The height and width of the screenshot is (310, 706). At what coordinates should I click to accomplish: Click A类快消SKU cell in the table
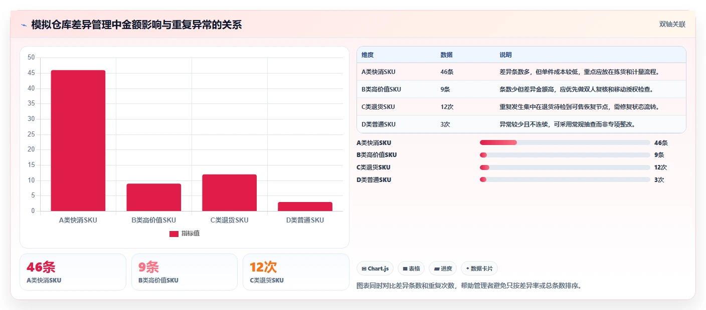coord(379,72)
